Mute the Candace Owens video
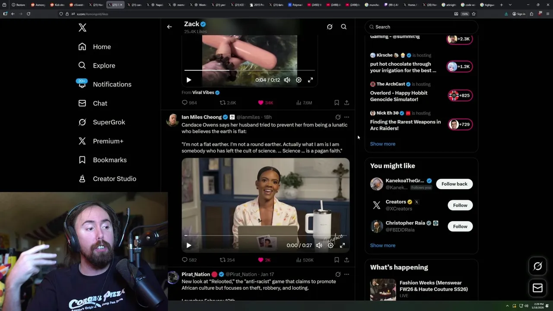 click(x=319, y=245)
